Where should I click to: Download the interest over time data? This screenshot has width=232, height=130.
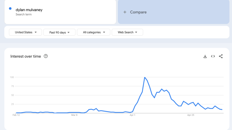(x=205, y=56)
